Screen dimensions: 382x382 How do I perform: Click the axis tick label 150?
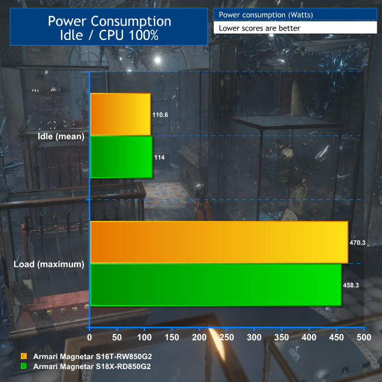coord(172,337)
